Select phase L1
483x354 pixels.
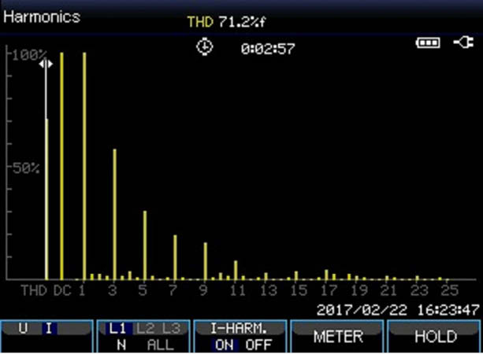[119, 330]
